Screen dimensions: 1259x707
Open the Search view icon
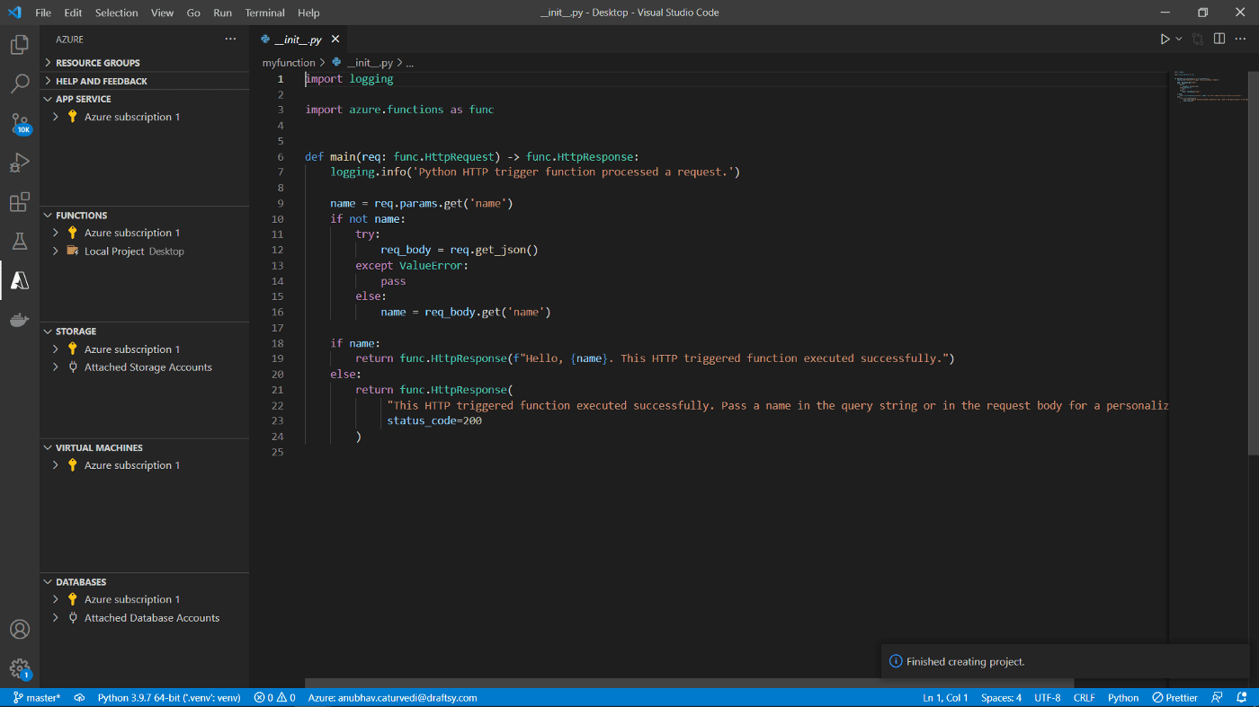(20, 84)
